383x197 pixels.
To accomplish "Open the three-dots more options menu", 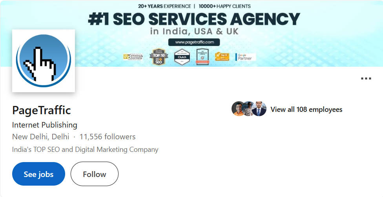I will pos(366,78).
